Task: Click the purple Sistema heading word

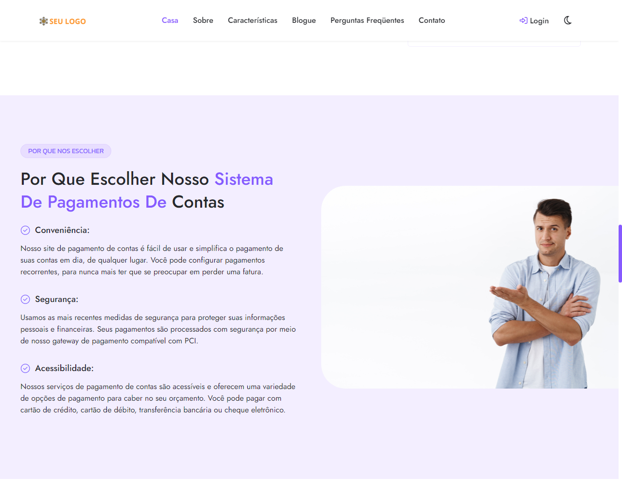Action: [244, 179]
